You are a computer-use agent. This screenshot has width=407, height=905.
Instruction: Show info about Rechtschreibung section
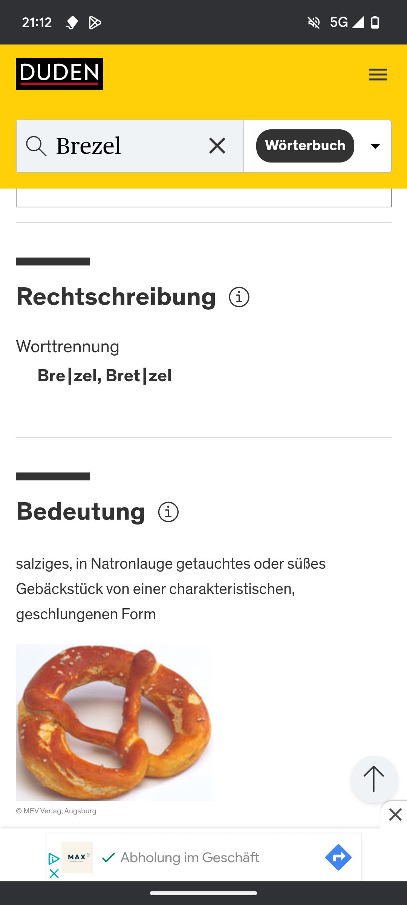pos(239,297)
